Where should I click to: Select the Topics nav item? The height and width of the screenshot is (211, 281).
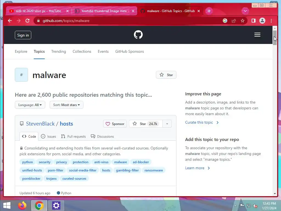click(39, 51)
